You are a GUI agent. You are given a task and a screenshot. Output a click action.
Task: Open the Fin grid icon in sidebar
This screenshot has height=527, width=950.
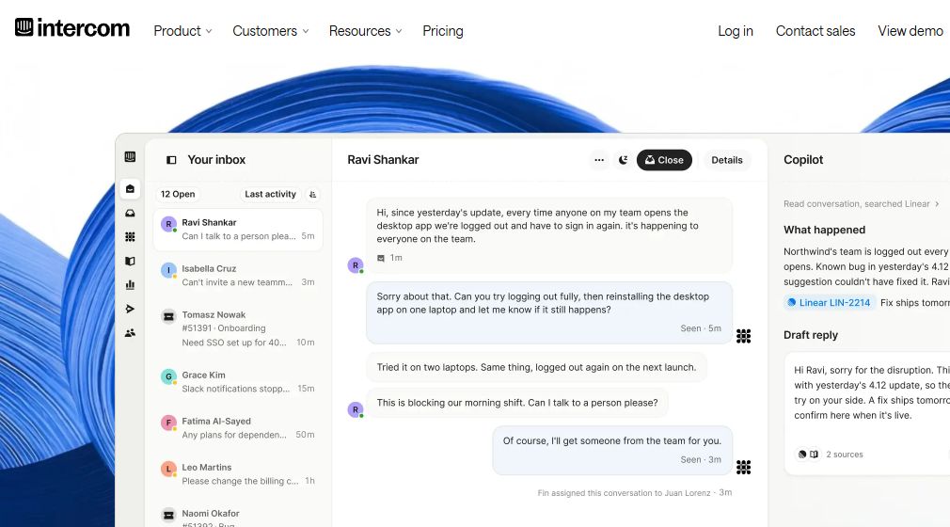(130, 236)
